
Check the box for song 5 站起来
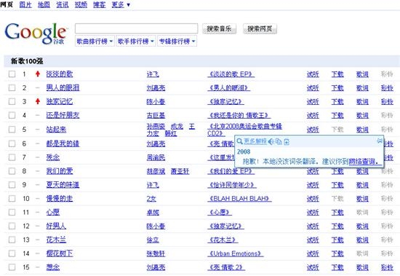(x=12, y=130)
